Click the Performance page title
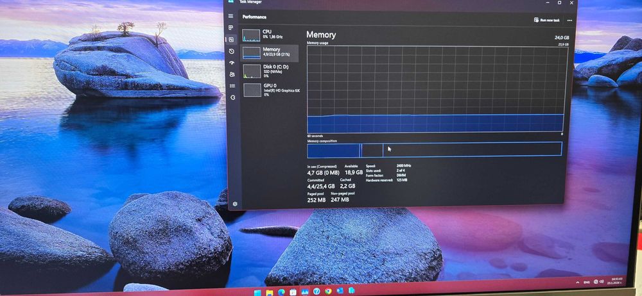The height and width of the screenshot is (296, 642). coord(254,17)
